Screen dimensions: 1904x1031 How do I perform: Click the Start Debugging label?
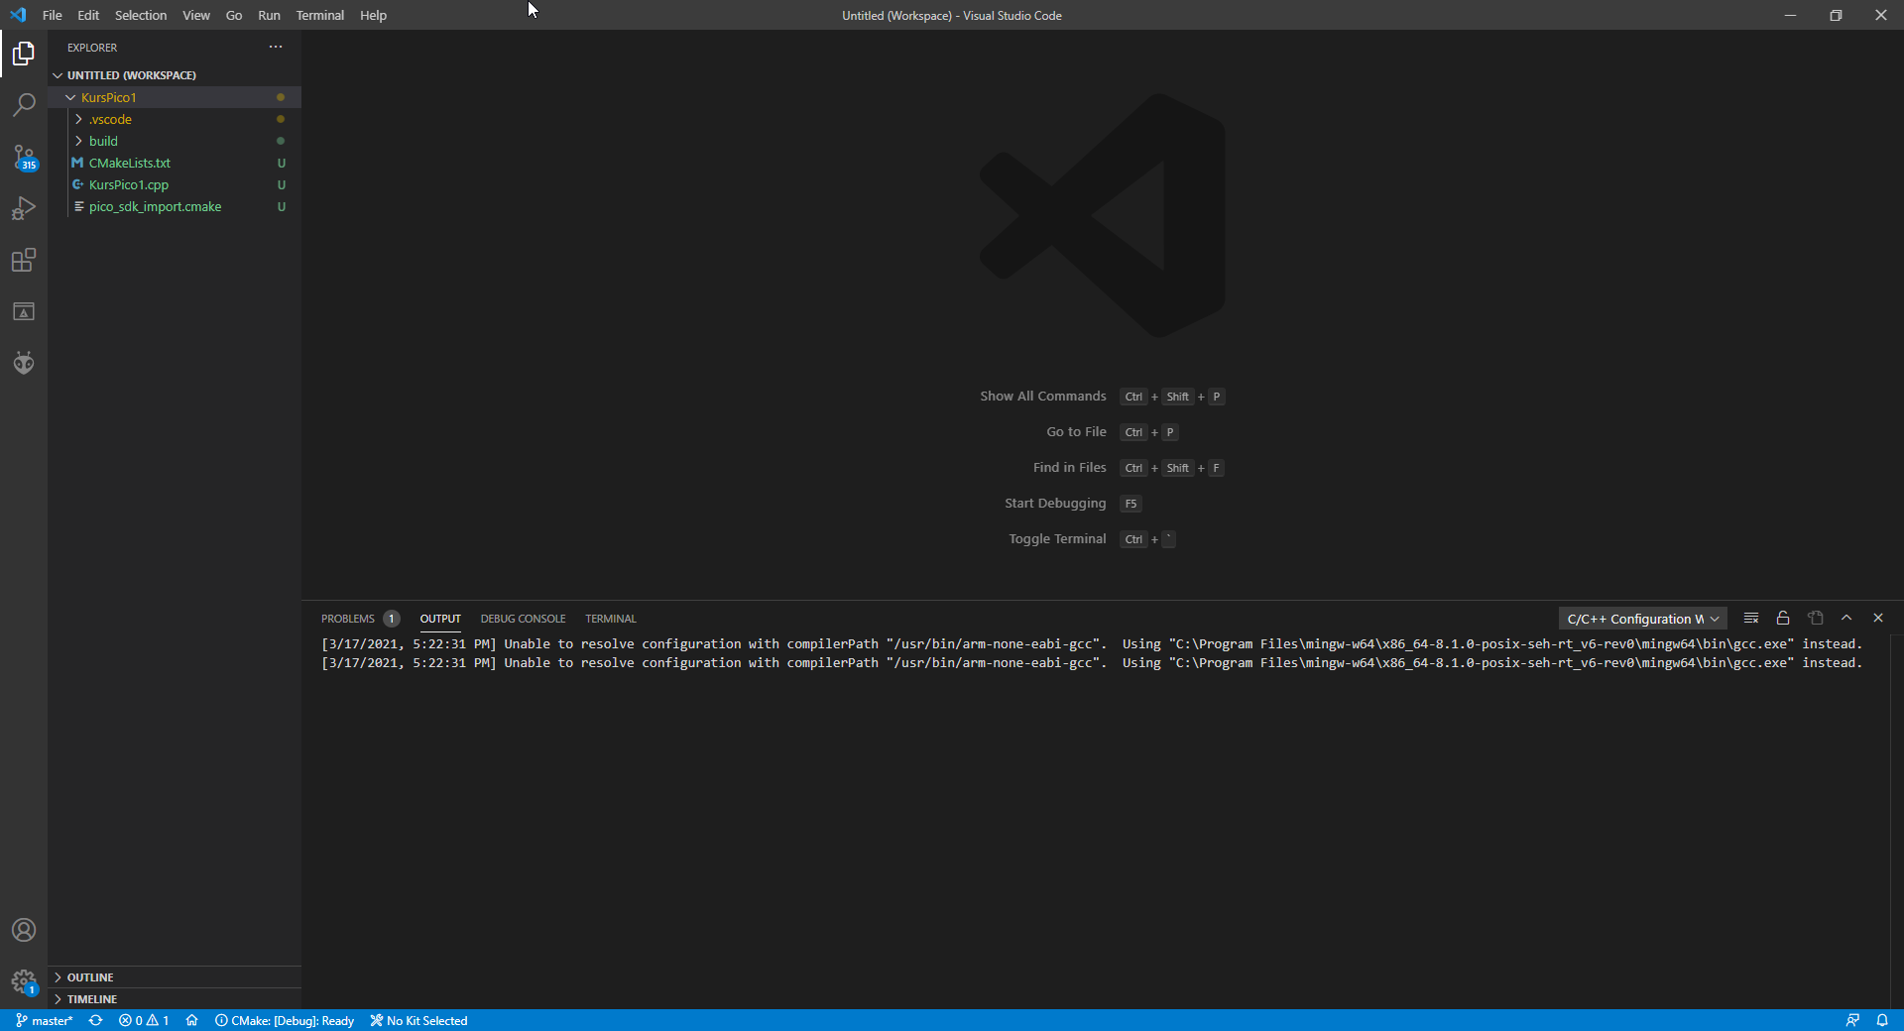[x=1055, y=503]
